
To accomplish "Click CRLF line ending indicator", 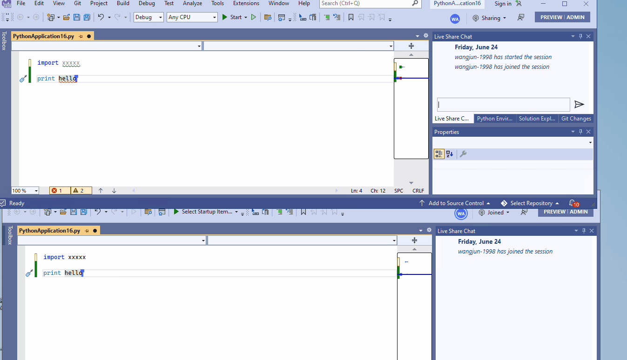I will pos(418,191).
